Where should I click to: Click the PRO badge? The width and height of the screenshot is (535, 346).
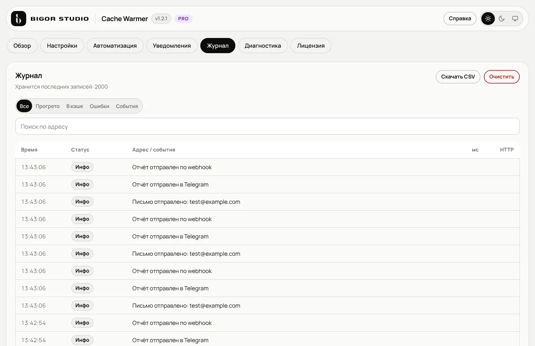[x=183, y=19]
